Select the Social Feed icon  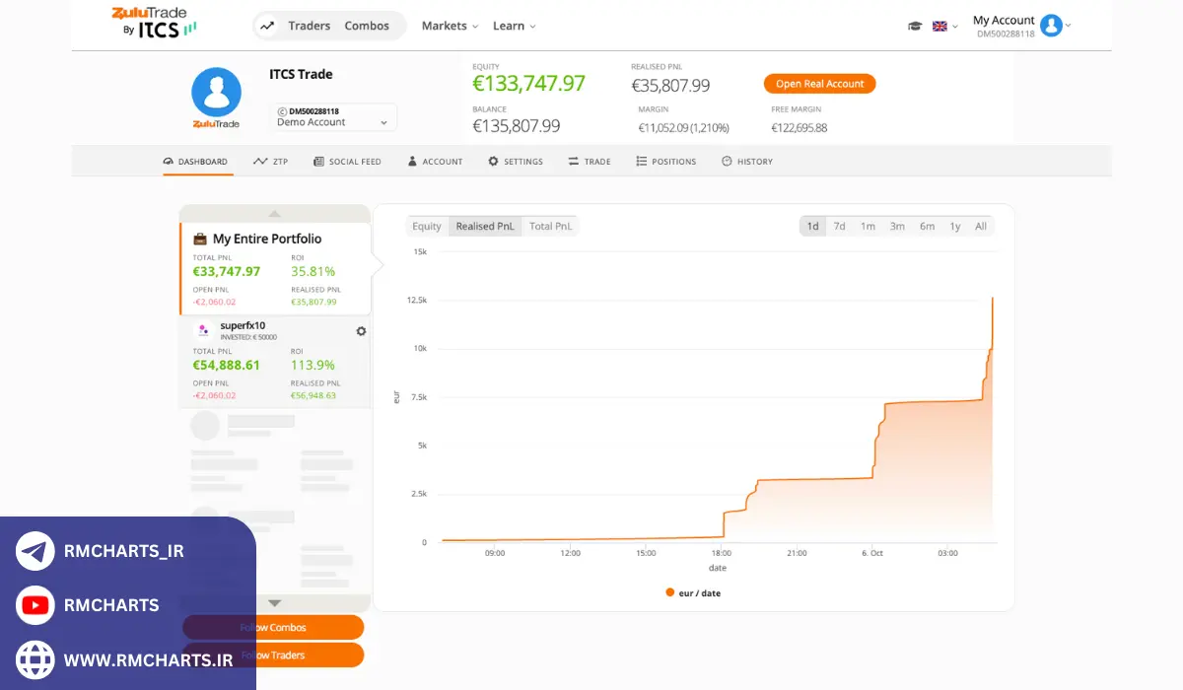(317, 161)
